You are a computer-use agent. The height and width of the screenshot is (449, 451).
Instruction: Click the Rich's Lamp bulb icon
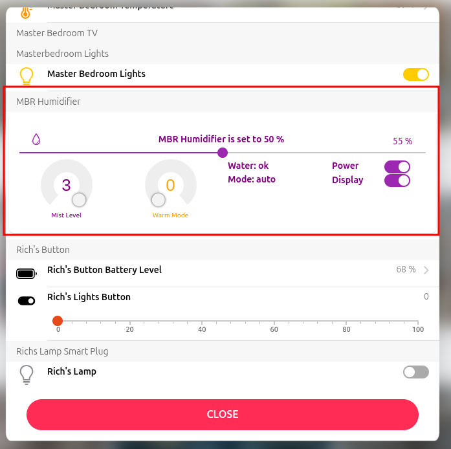pyautogui.click(x=26, y=374)
